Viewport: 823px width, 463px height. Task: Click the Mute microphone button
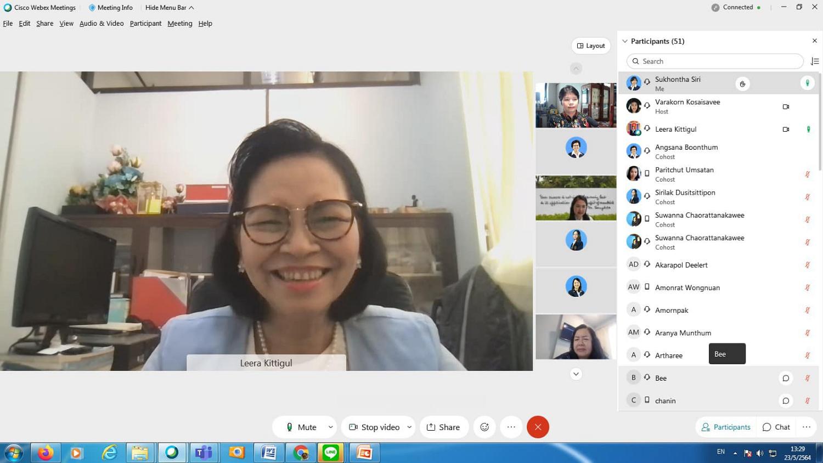301,427
